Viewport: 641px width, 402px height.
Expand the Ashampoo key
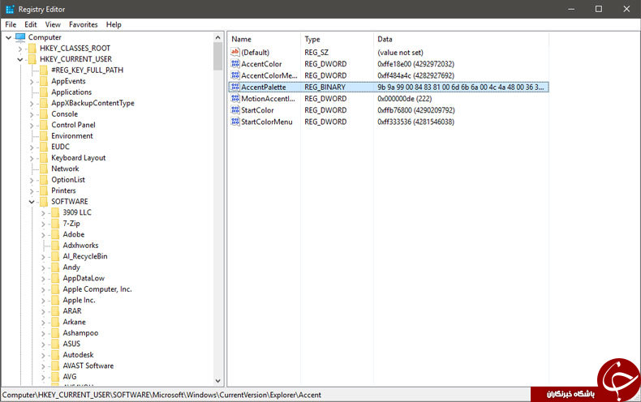43,333
